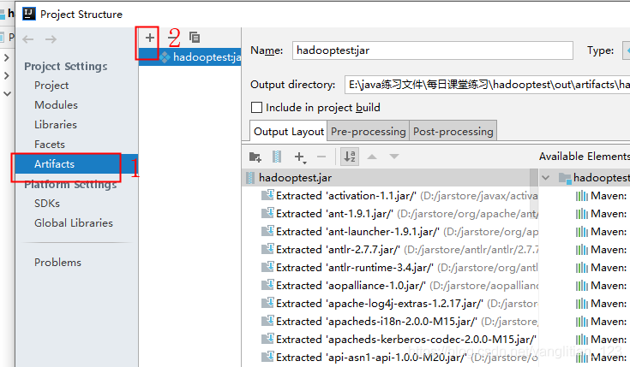630x367 pixels.
Task: Create an archive in output layout
Action: (x=277, y=157)
